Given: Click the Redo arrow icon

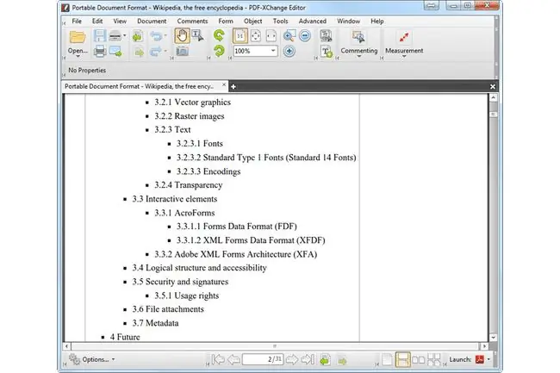Looking at the screenshot, I should pyautogui.click(x=156, y=52).
